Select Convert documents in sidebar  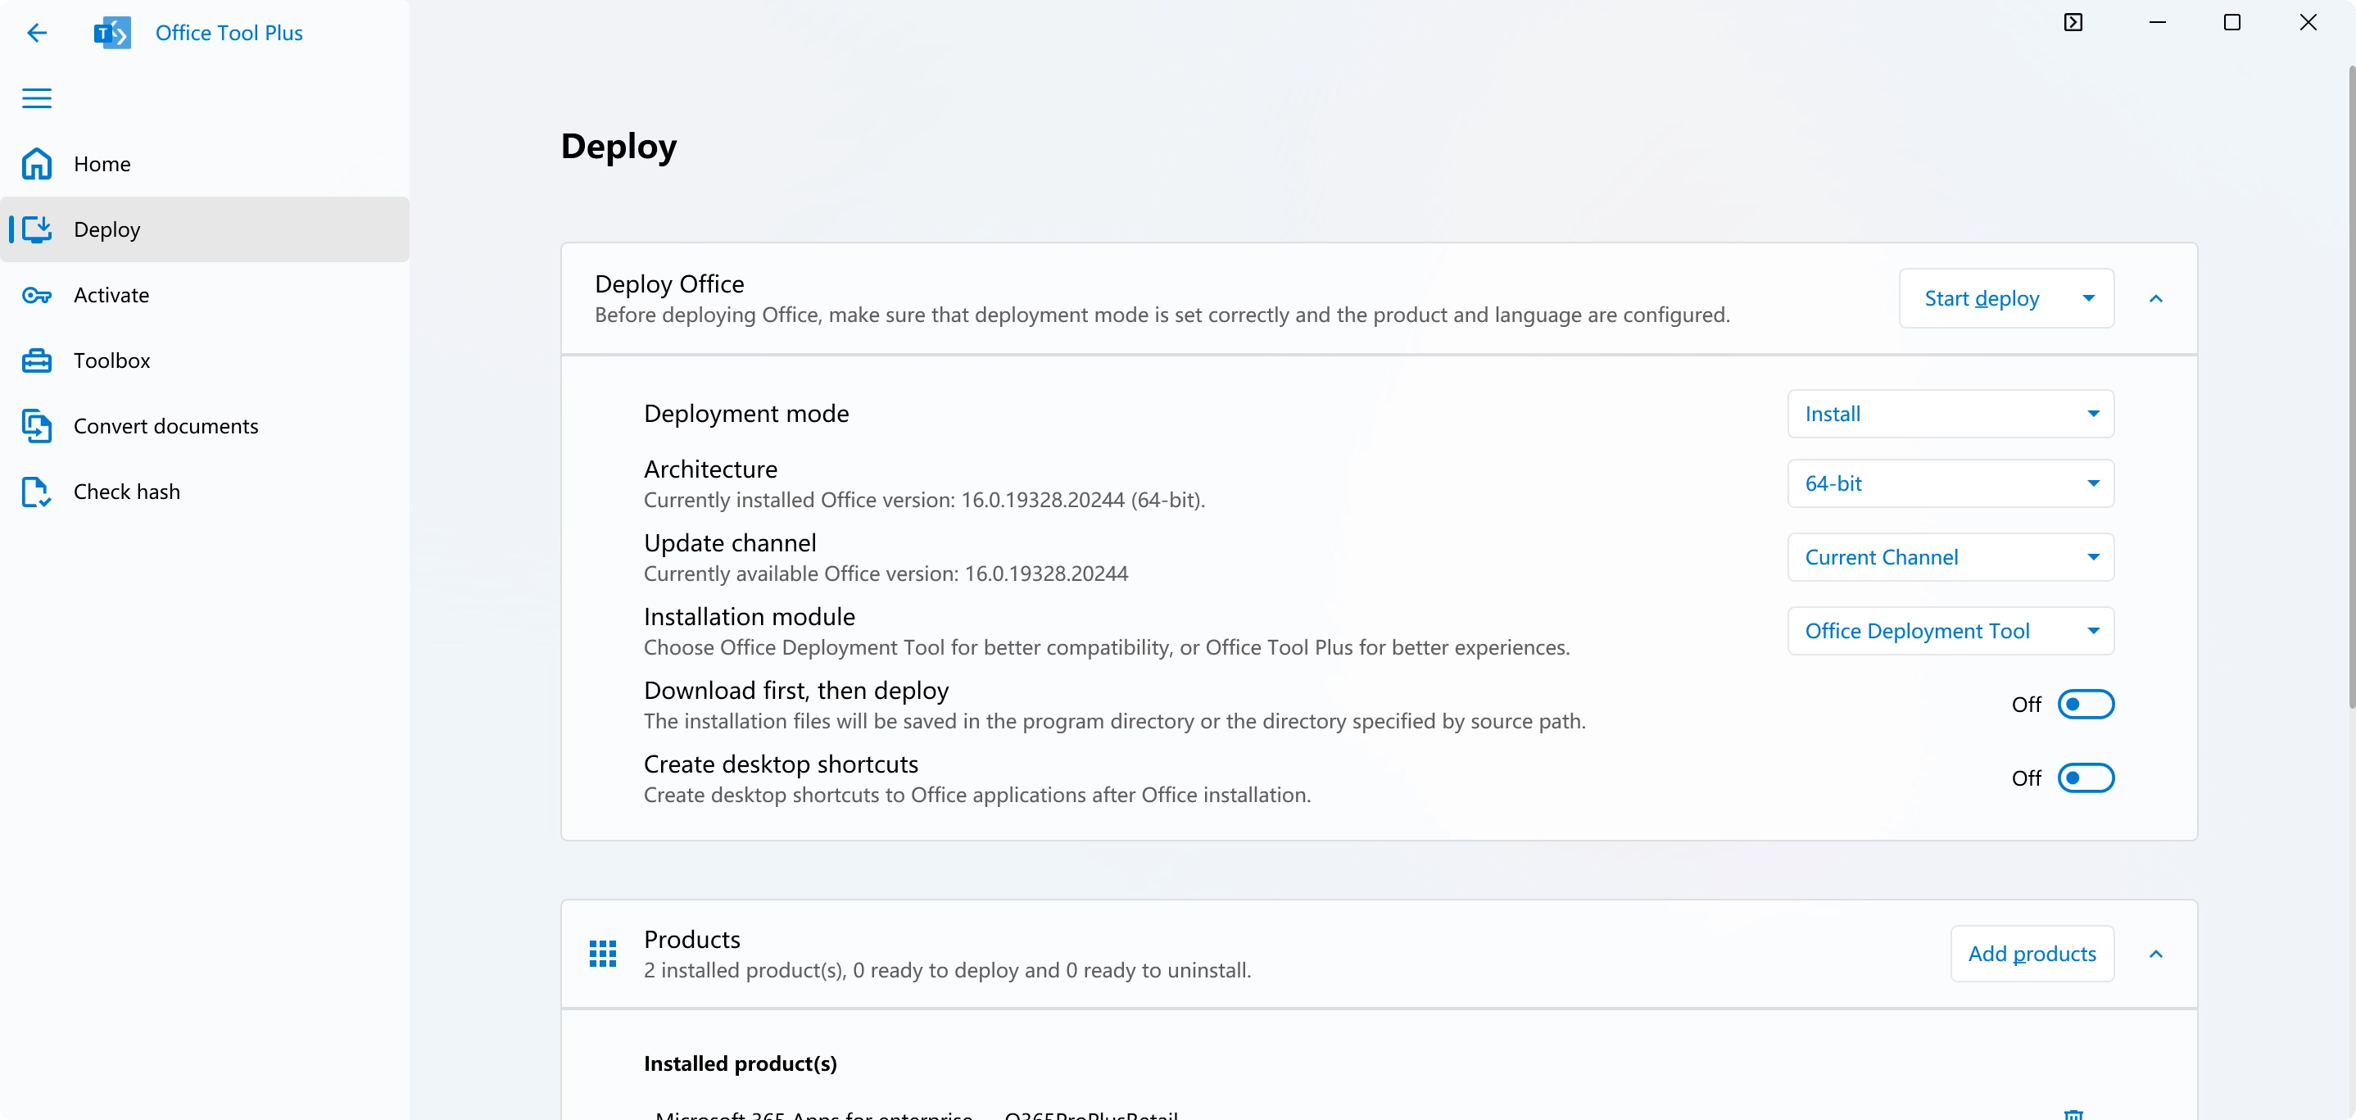165,425
